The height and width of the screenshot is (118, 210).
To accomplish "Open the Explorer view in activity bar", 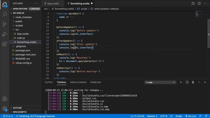I will 5,5.
